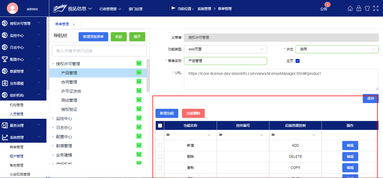Select 授权验证 in the navigation tree

69,109
